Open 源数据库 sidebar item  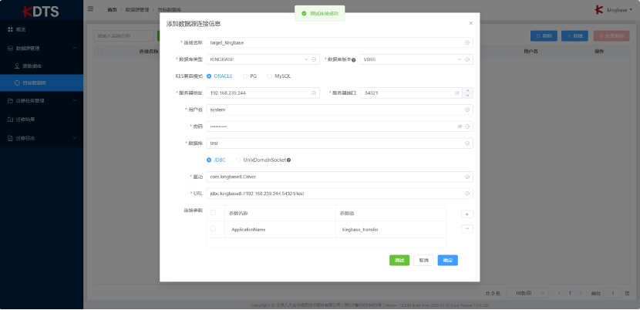point(42,66)
